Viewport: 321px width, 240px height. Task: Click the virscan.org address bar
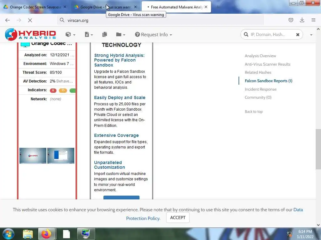[160, 20]
